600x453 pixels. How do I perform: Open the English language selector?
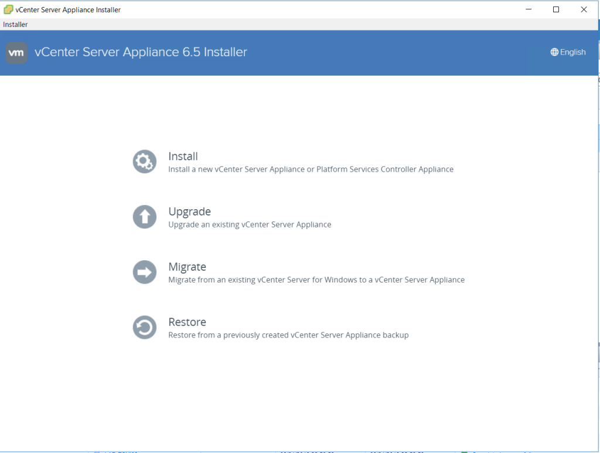click(568, 52)
